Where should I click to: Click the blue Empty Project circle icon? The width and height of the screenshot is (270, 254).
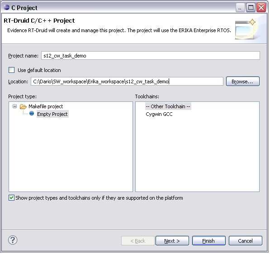coord(32,114)
